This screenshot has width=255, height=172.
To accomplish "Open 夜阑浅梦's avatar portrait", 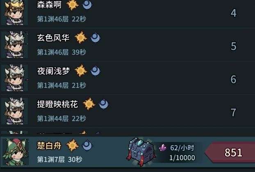I will 15,78.
